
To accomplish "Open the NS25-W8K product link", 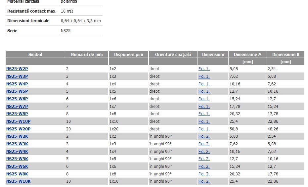I will coord(17,174).
